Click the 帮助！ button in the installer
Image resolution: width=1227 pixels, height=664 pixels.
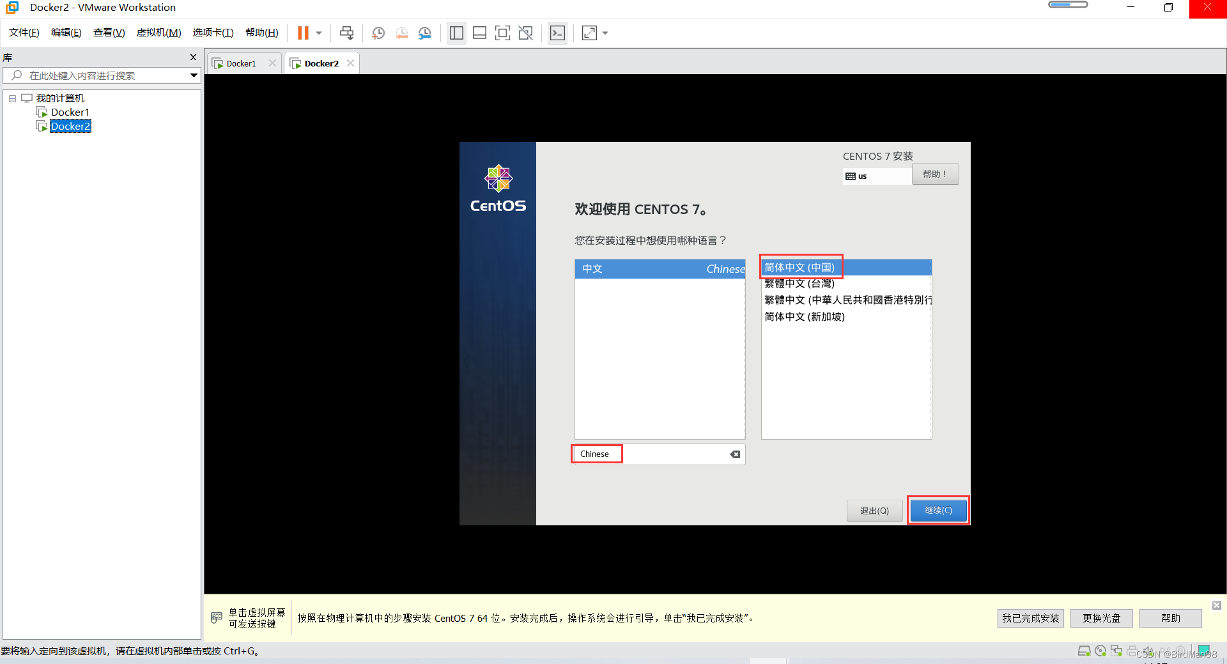[935, 174]
